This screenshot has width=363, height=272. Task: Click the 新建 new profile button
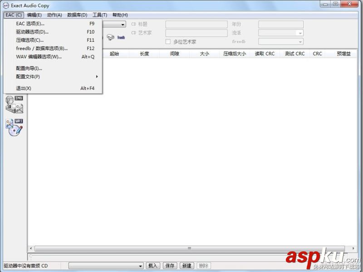pyautogui.click(x=186, y=266)
